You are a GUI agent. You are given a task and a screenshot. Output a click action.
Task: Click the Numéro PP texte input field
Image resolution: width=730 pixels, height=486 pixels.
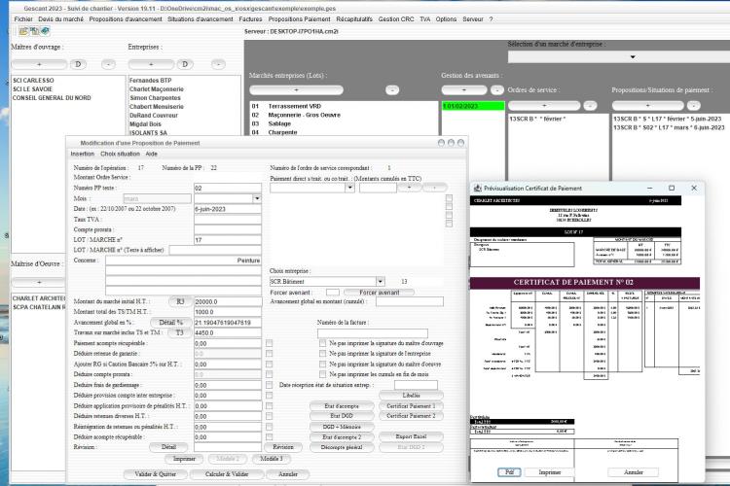point(228,188)
